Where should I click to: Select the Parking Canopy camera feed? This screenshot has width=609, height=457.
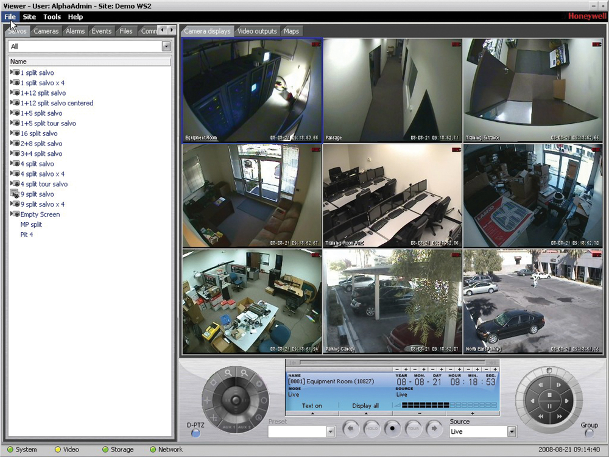[392, 301]
